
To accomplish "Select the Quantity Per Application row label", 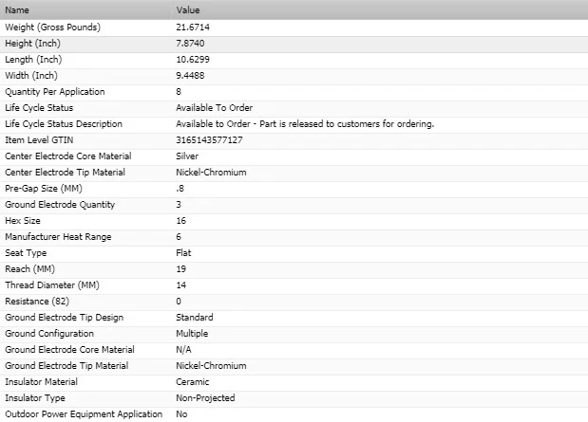I will pyautogui.click(x=55, y=91).
